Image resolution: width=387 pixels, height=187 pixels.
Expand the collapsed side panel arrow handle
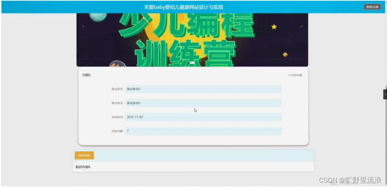[385, 95]
